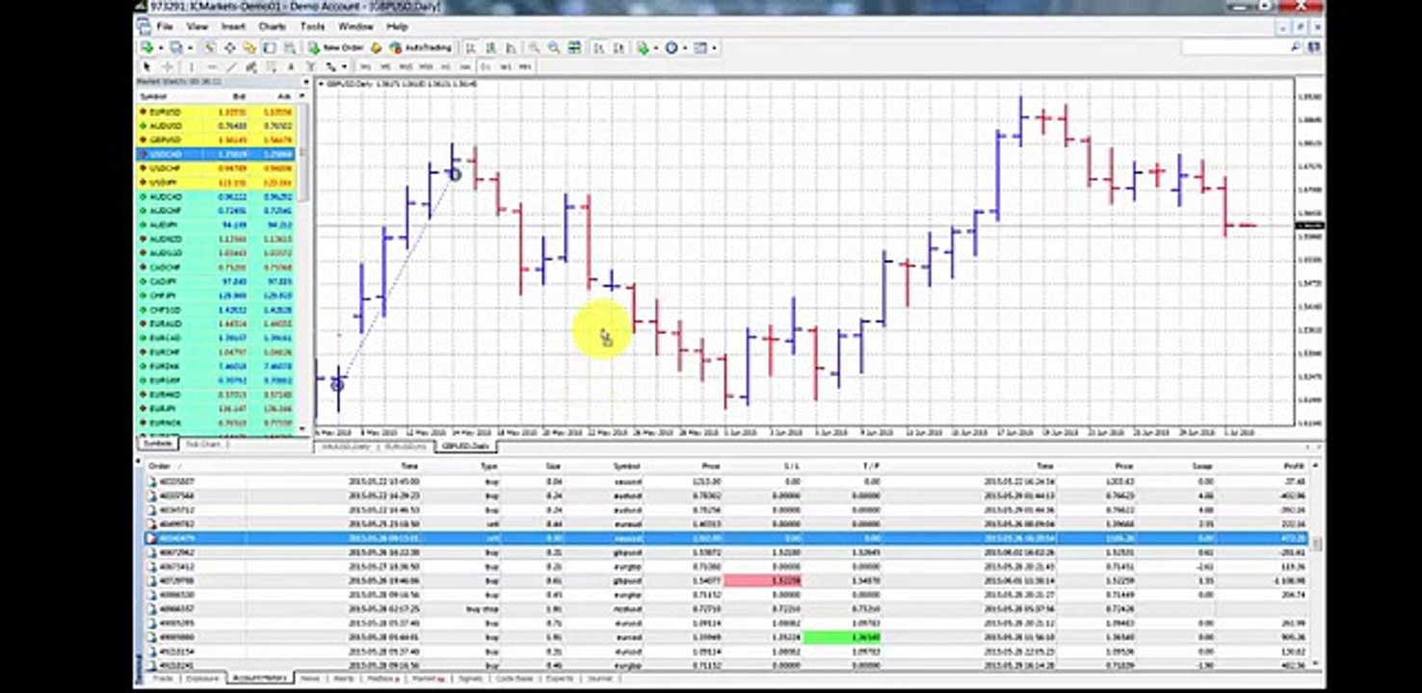Select the Equidistant Channel tool
Viewport: 1422px width, 693px height.
[x=251, y=66]
